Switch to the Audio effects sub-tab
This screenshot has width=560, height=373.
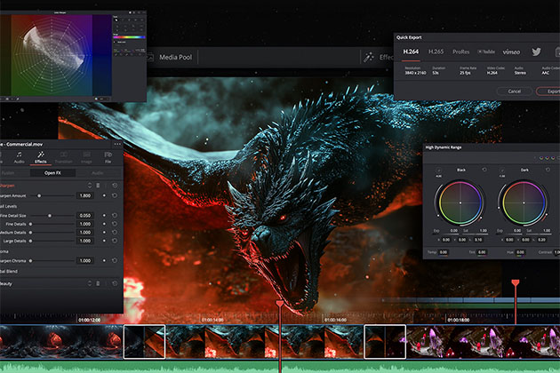point(98,173)
